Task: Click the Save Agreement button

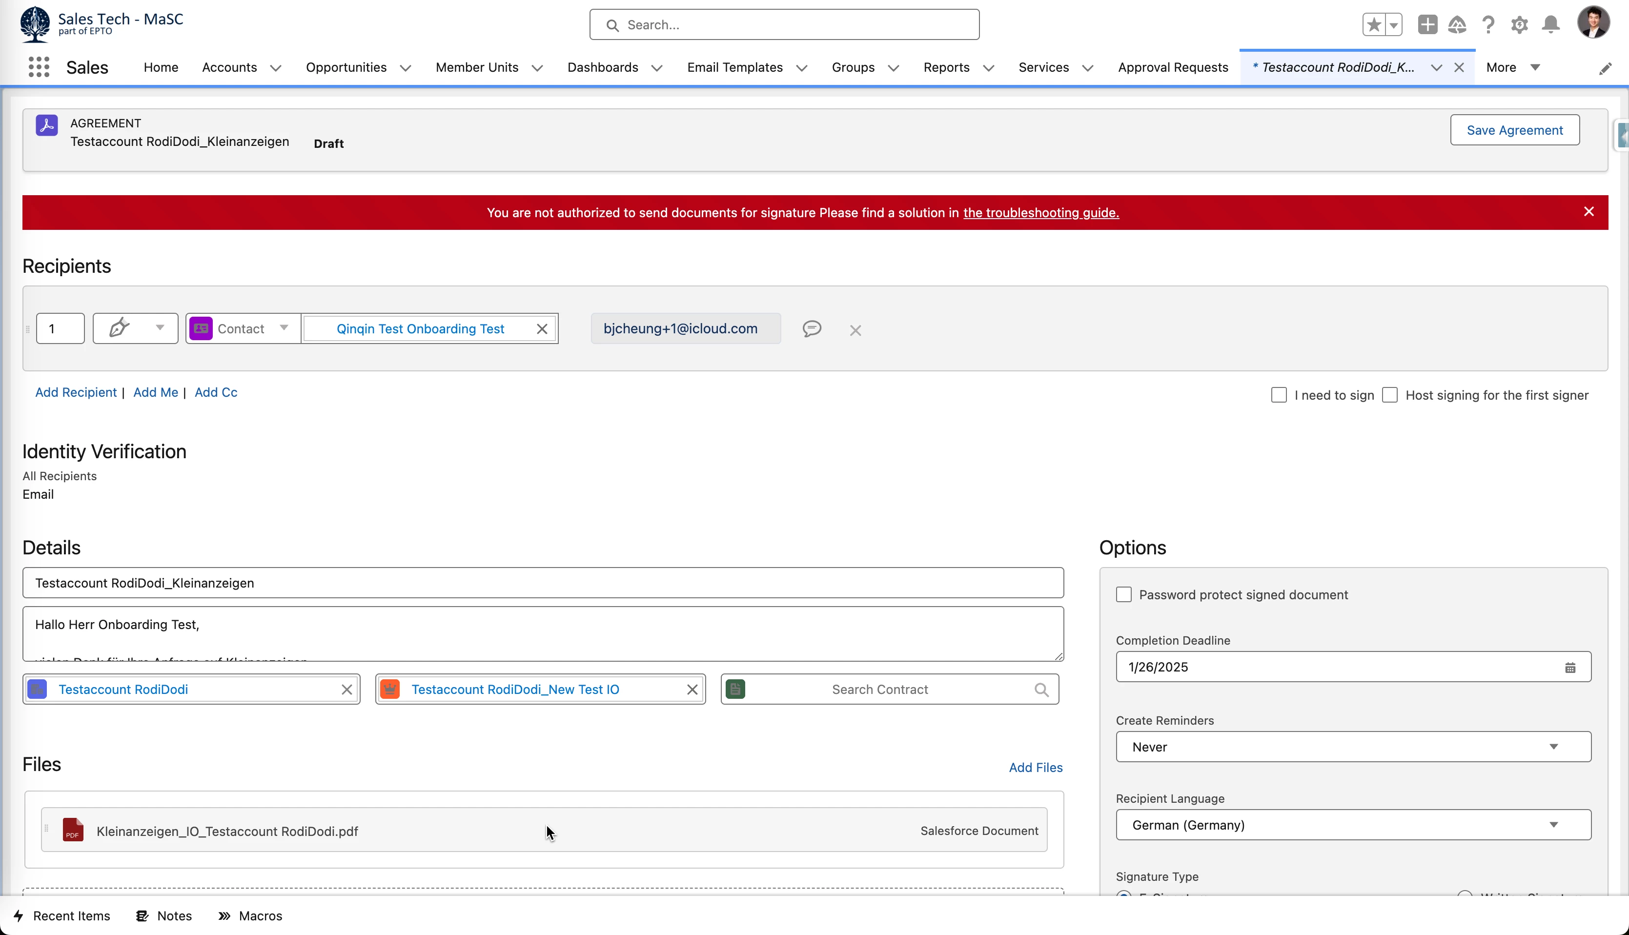Action: (1514, 130)
